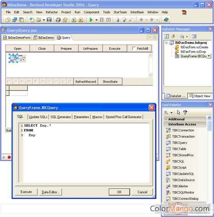Screen dimensions: 214x217
Task: Collapse the IbDacDemo.bdsproj tree node
Action: (x=167, y=43)
